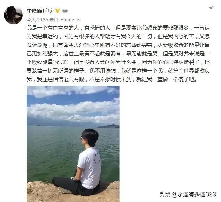The height and width of the screenshot is (202, 221).
Task: Click the distant island on the horizon
Action: pos(109,126)
